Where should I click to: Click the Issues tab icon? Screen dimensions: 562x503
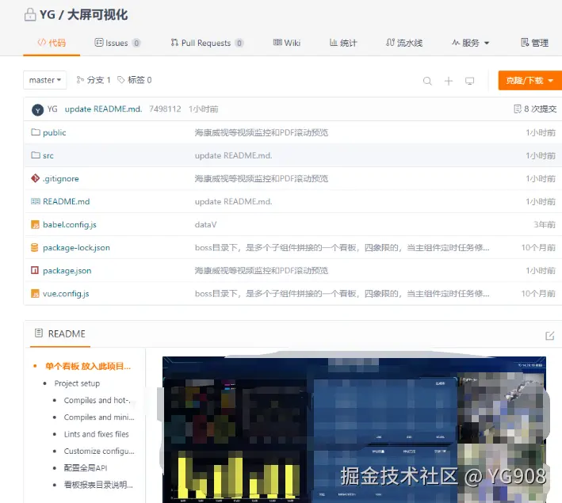(x=98, y=43)
